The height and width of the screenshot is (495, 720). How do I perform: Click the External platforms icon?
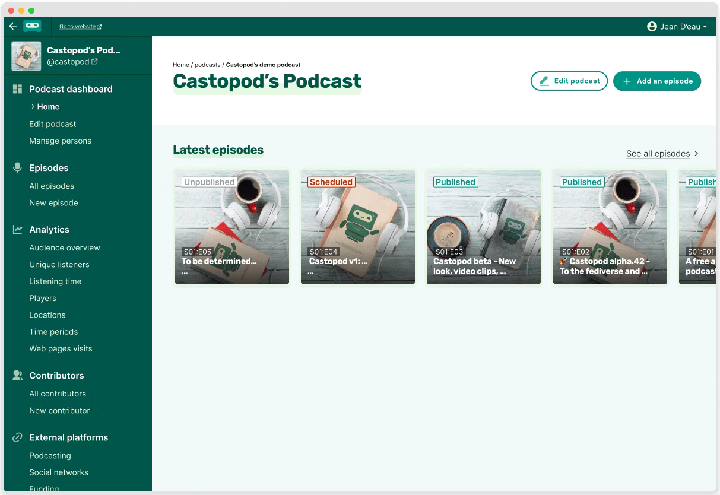coord(17,437)
